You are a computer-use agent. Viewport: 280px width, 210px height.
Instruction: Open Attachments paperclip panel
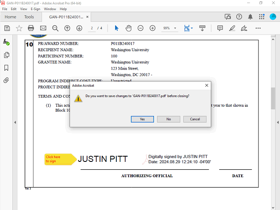6,80
